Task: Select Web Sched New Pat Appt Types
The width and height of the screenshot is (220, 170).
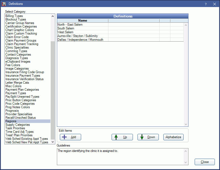Action: pos(28,142)
